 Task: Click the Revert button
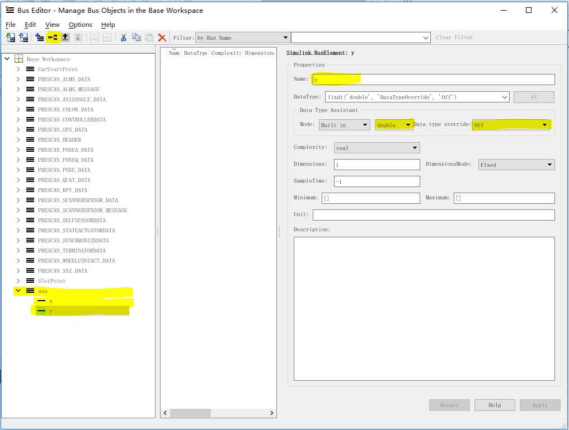pos(449,405)
